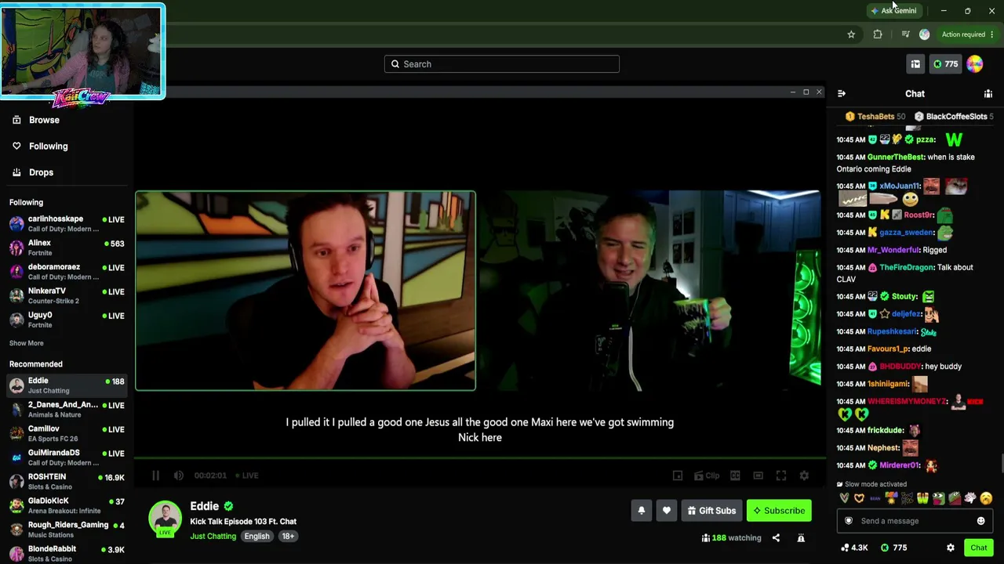Insert the green frog quick emote

point(938,498)
